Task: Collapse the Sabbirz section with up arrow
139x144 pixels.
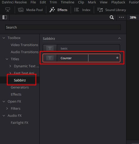Action: (119, 38)
